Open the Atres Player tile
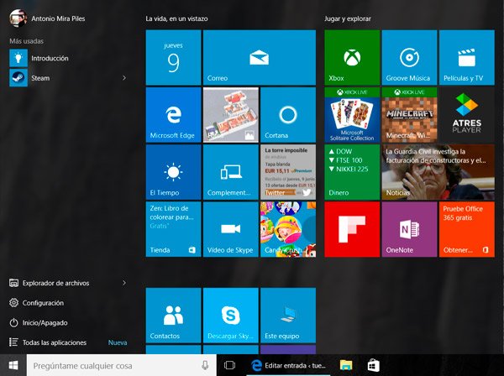Image resolution: width=504 pixels, height=376 pixels. [467, 115]
